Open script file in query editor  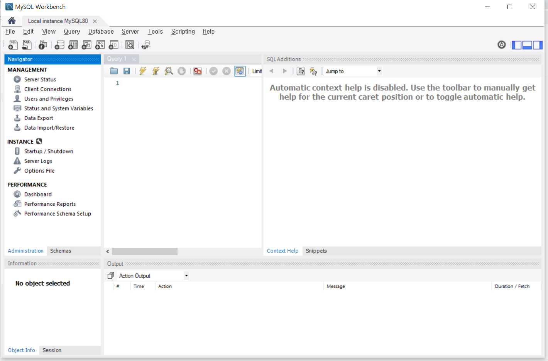click(114, 71)
